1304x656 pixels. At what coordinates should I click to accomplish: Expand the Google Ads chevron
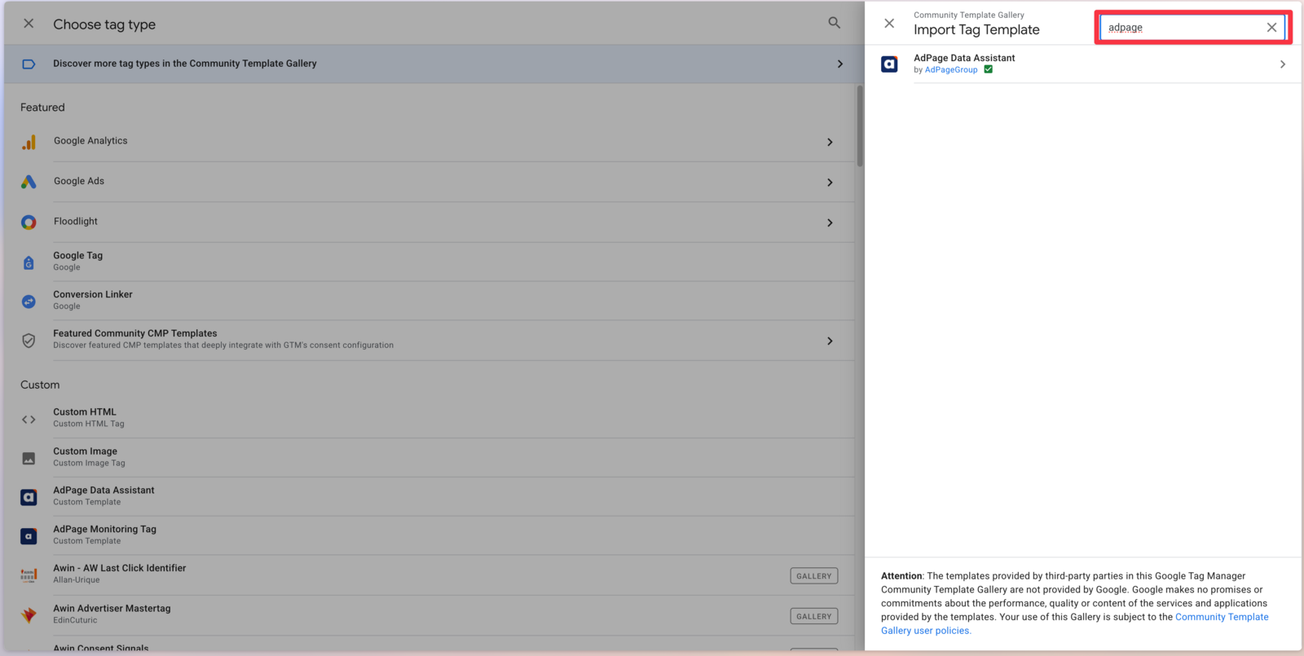830,183
